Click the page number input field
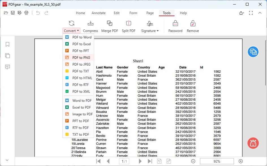 pyautogui.click(x=124, y=161)
